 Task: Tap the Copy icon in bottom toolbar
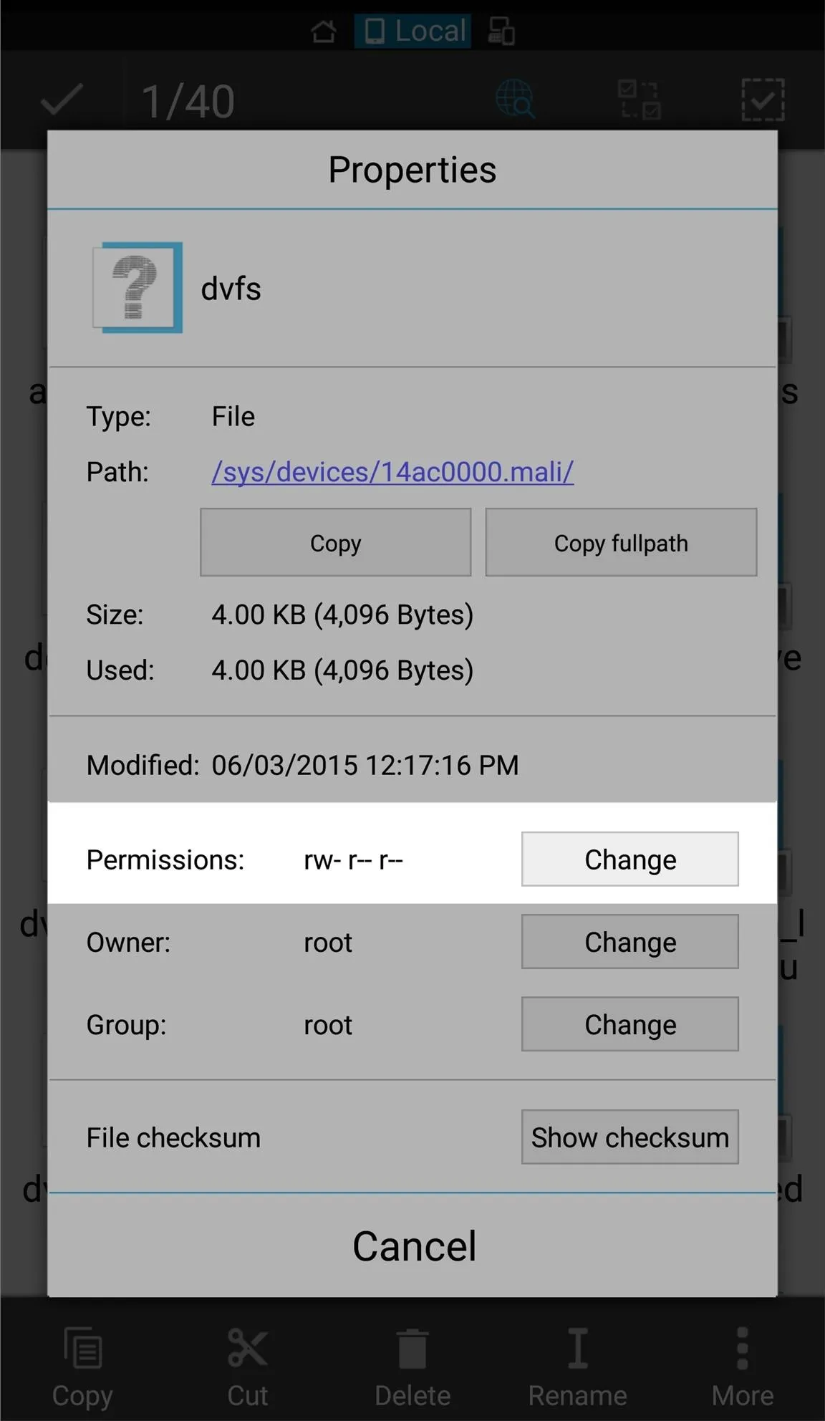(82, 1367)
